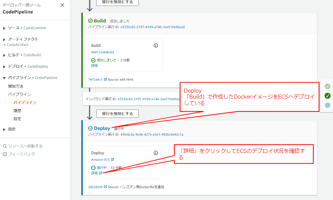Screen dimensions: 333x200
Task: Jump to stage with faded green check
Action: (x=328, y=86)
